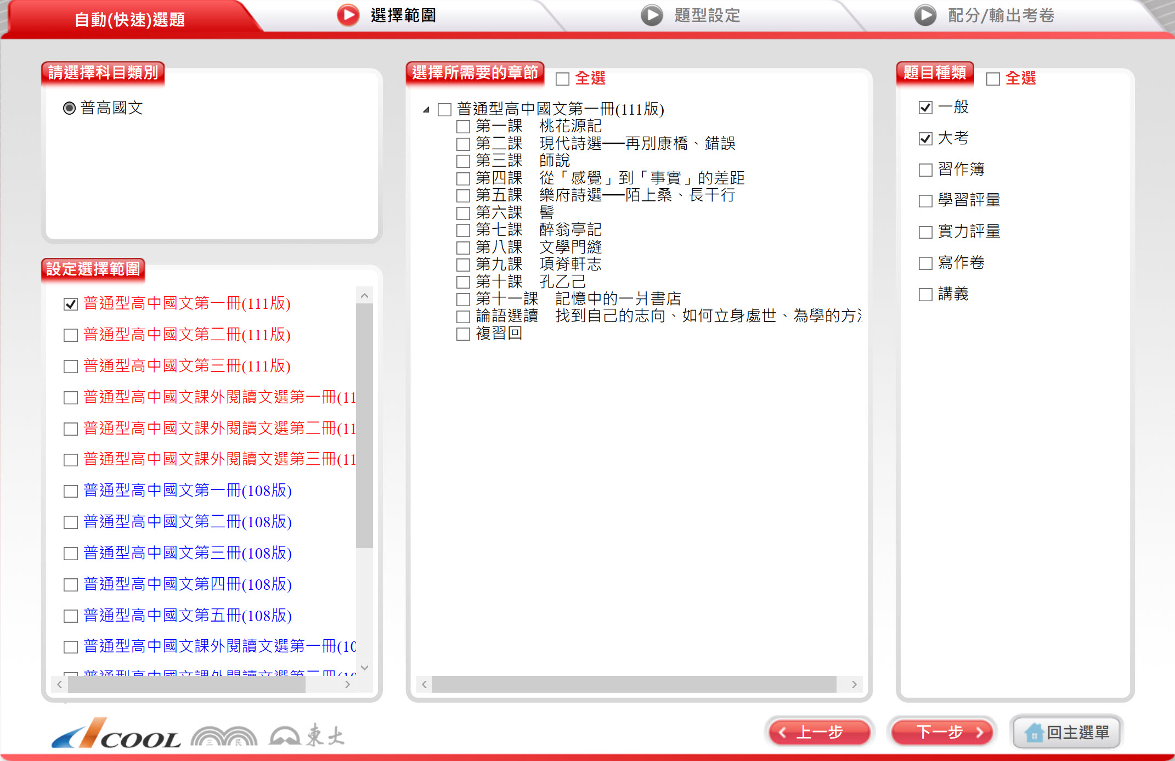Check the 第一課 桃花源記 checkbox
Viewport: 1175px width, 761px height.
point(464,127)
